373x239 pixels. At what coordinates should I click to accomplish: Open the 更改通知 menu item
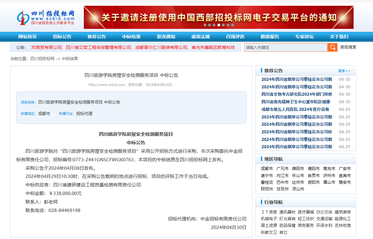pyautogui.click(x=166, y=37)
